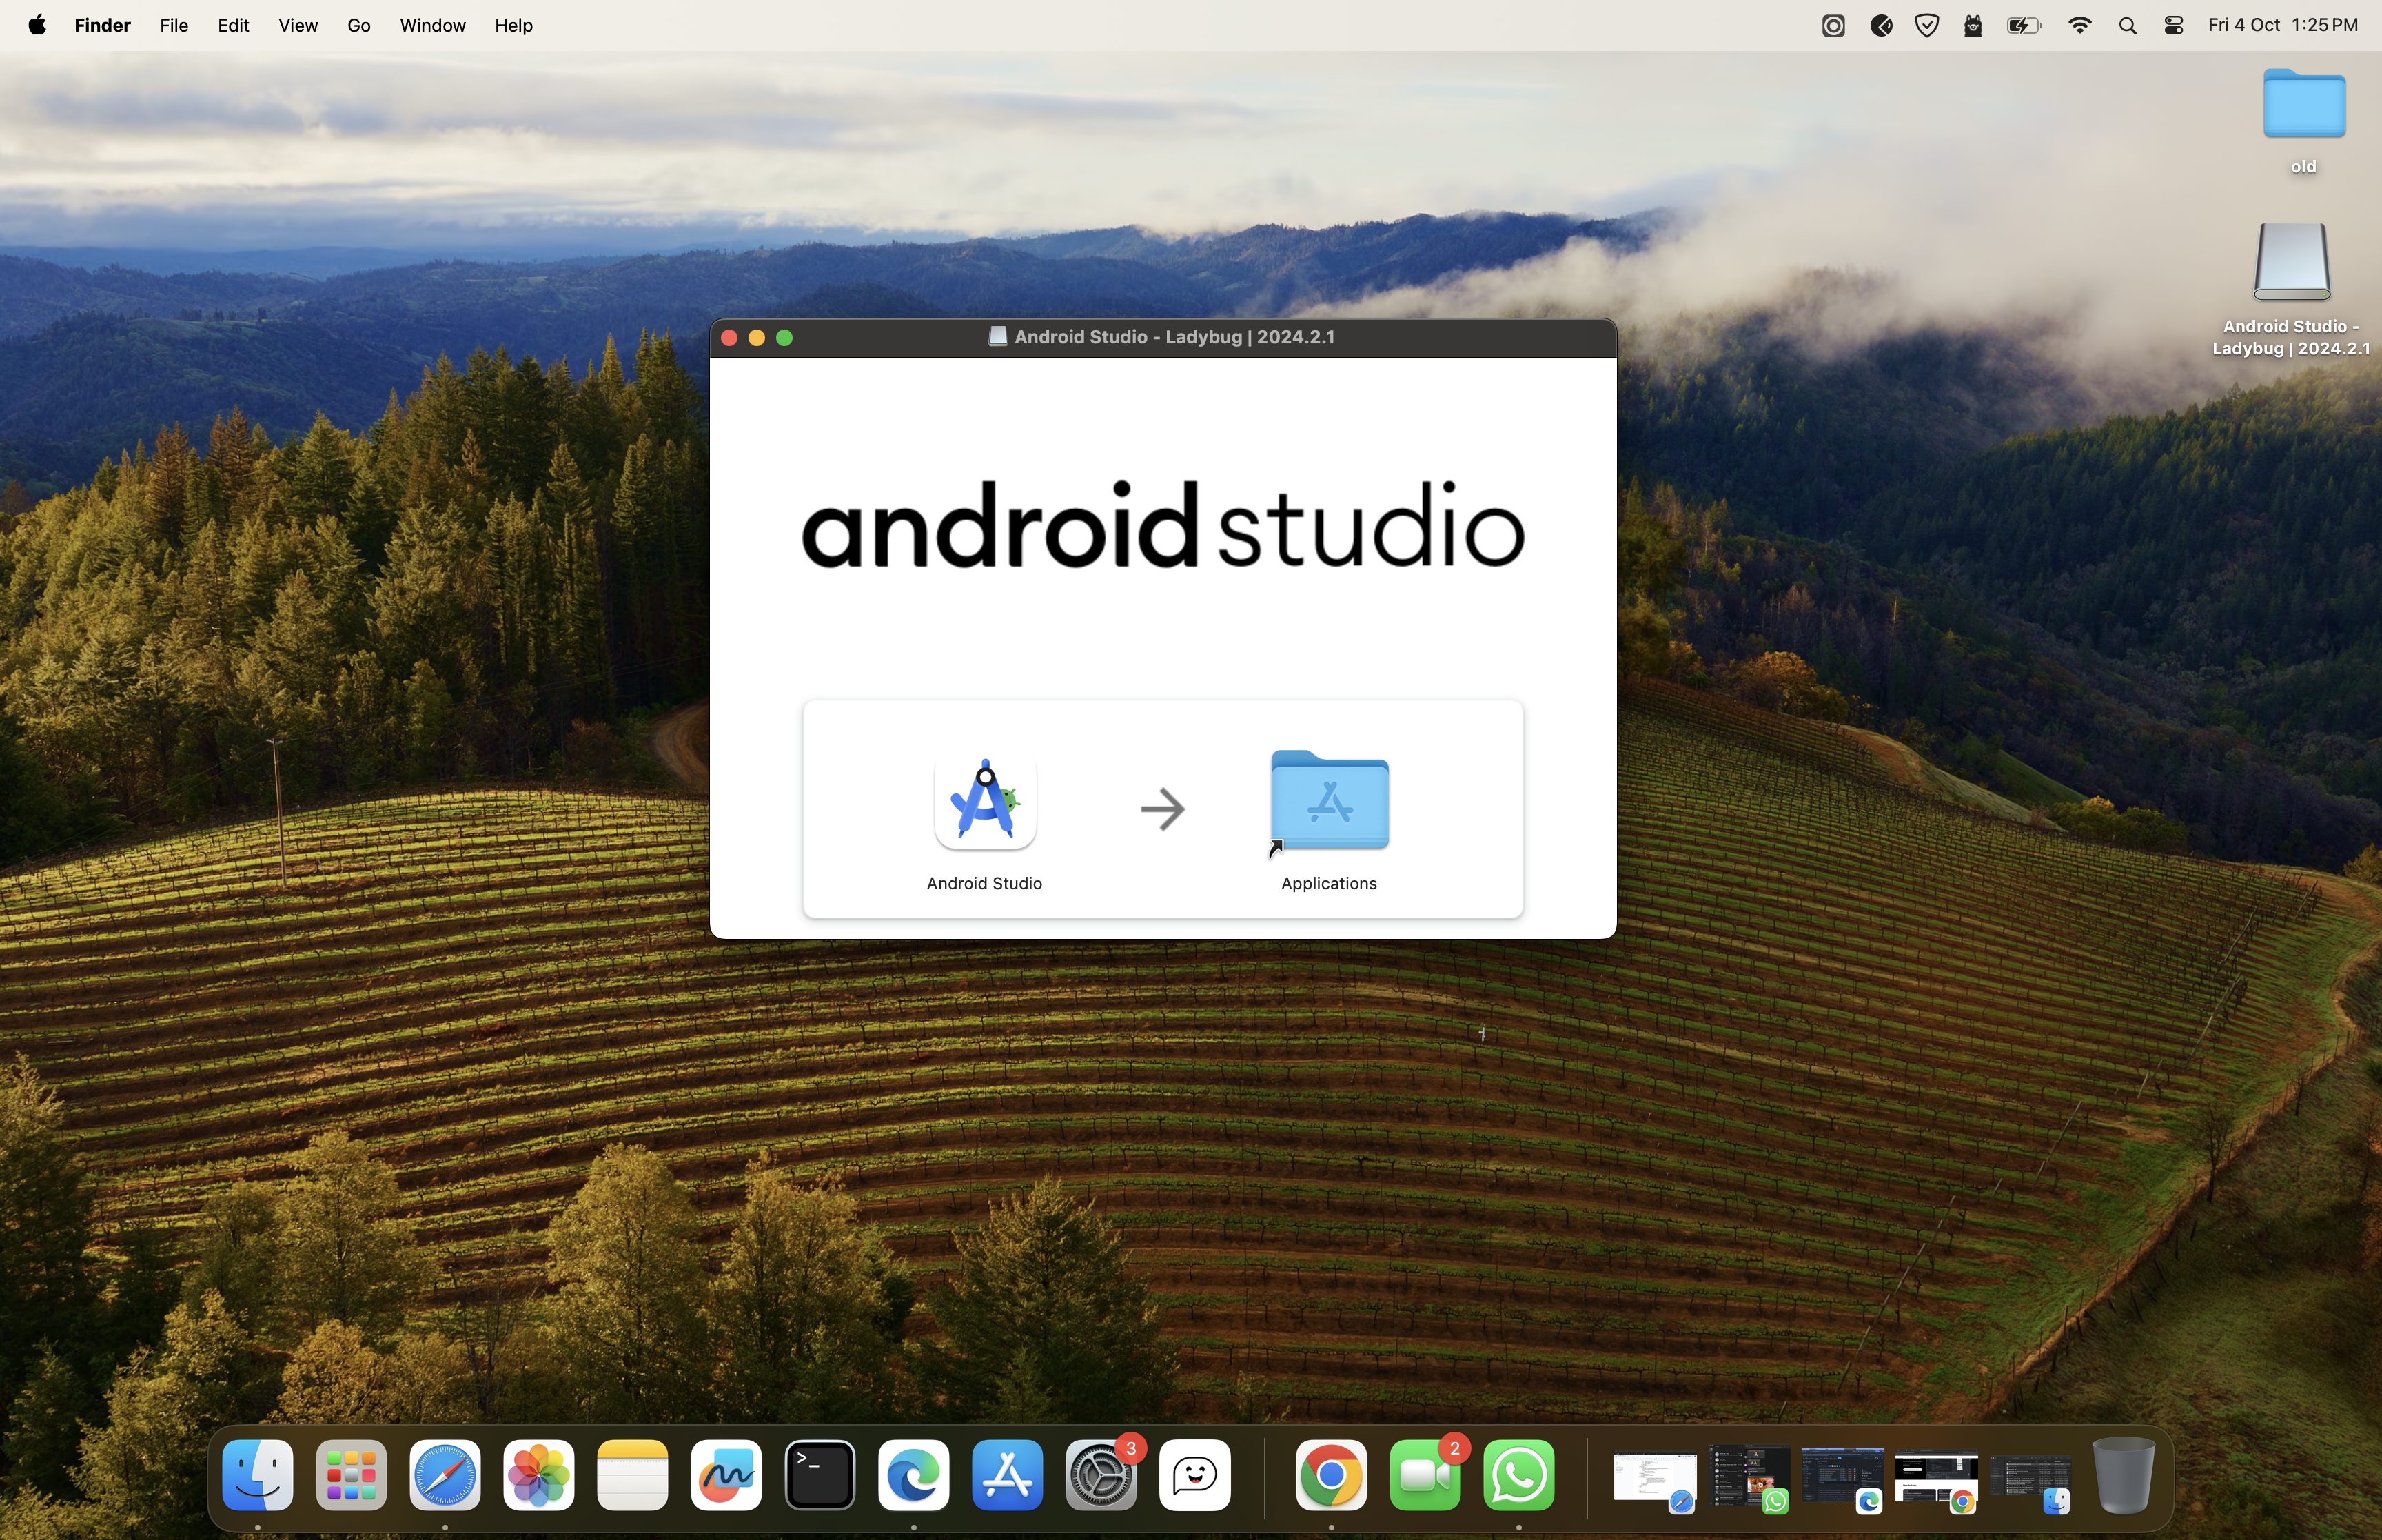Viewport: 2382px width, 1540px height.
Task: Open App Store from the Dock
Action: point(1006,1475)
